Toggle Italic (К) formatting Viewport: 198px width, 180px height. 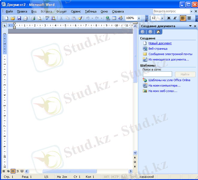(x=175, y=18)
